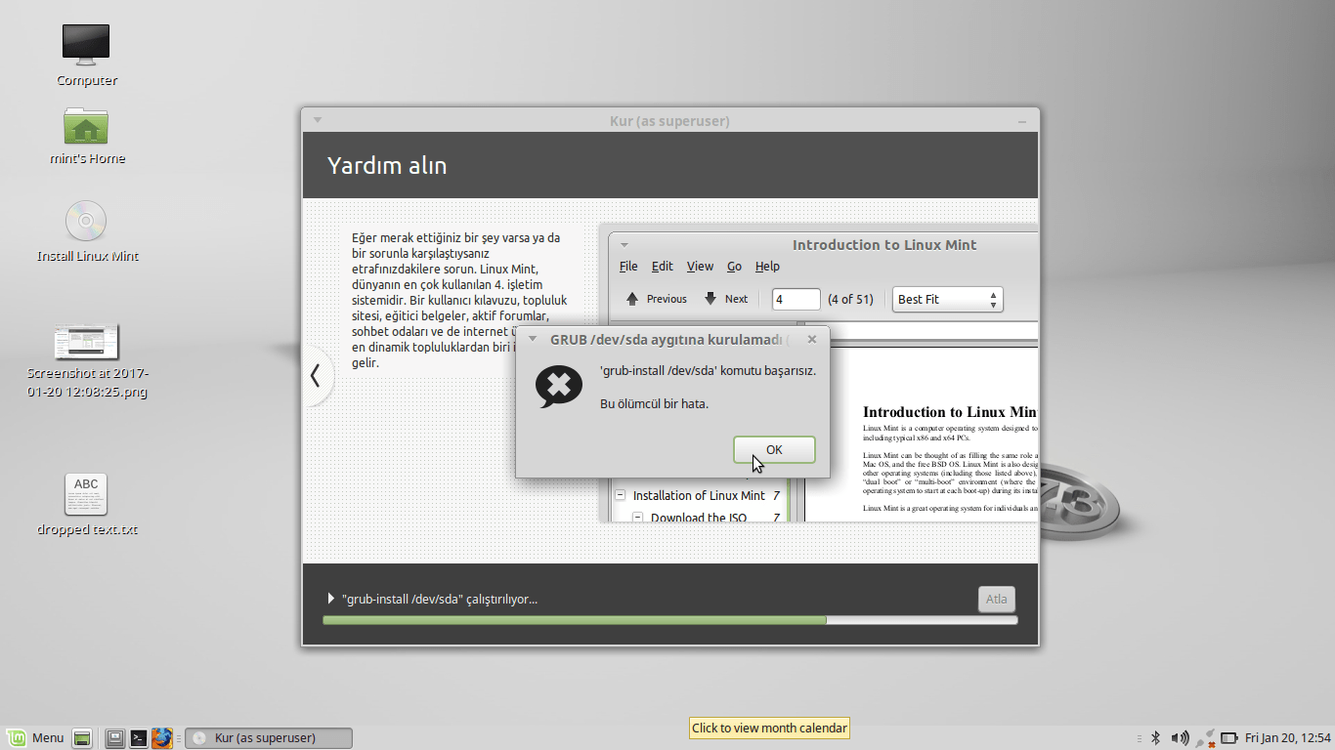The image size is (1335, 750).
Task: Open the Bluetooth tray icon
Action: (x=1154, y=738)
